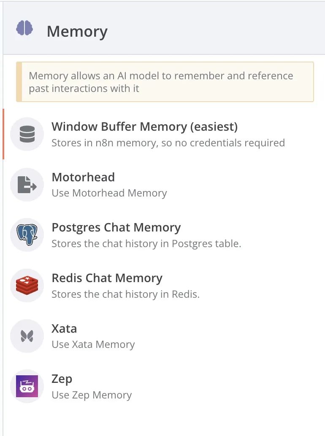Viewport: 325px width, 436px height.
Task: Click the Motorhead file-export icon
Action: (x=27, y=185)
